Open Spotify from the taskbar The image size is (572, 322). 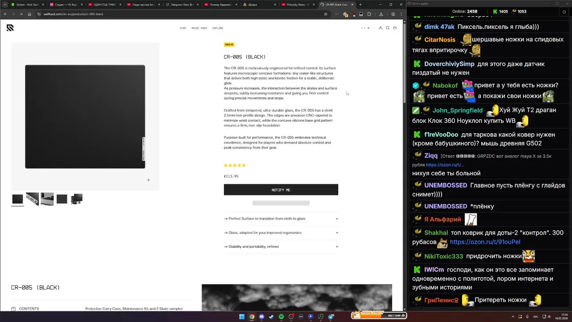281,317
